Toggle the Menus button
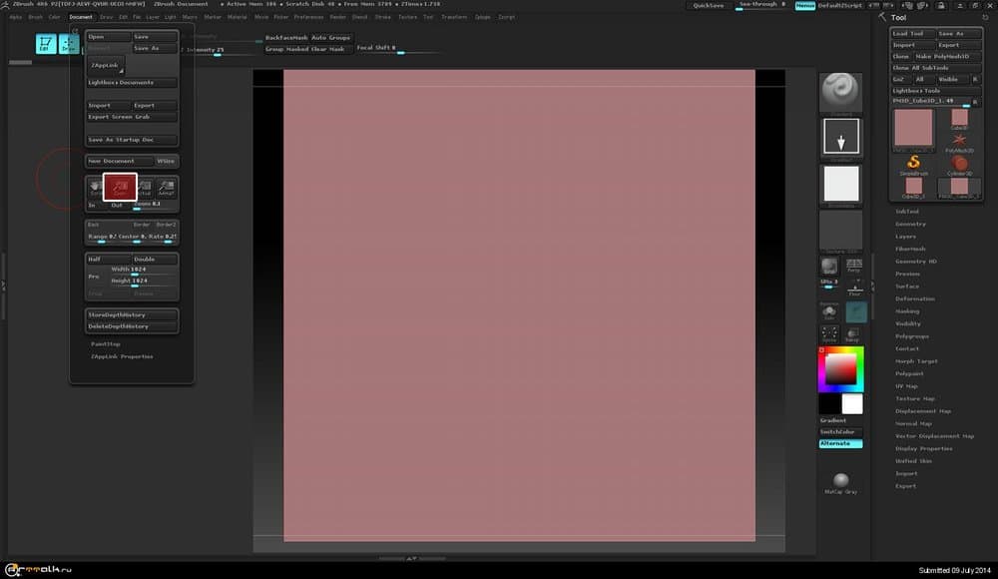 [x=805, y=5]
